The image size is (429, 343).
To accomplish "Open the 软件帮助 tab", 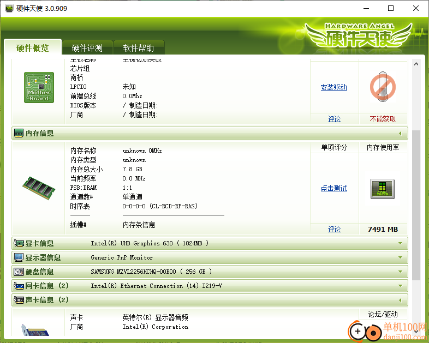I will (139, 48).
